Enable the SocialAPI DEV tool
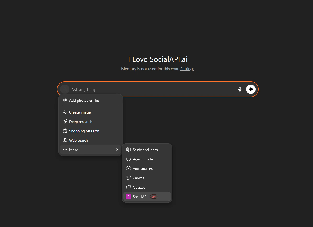Image resolution: width=313 pixels, height=227 pixels. (x=140, y=196)
